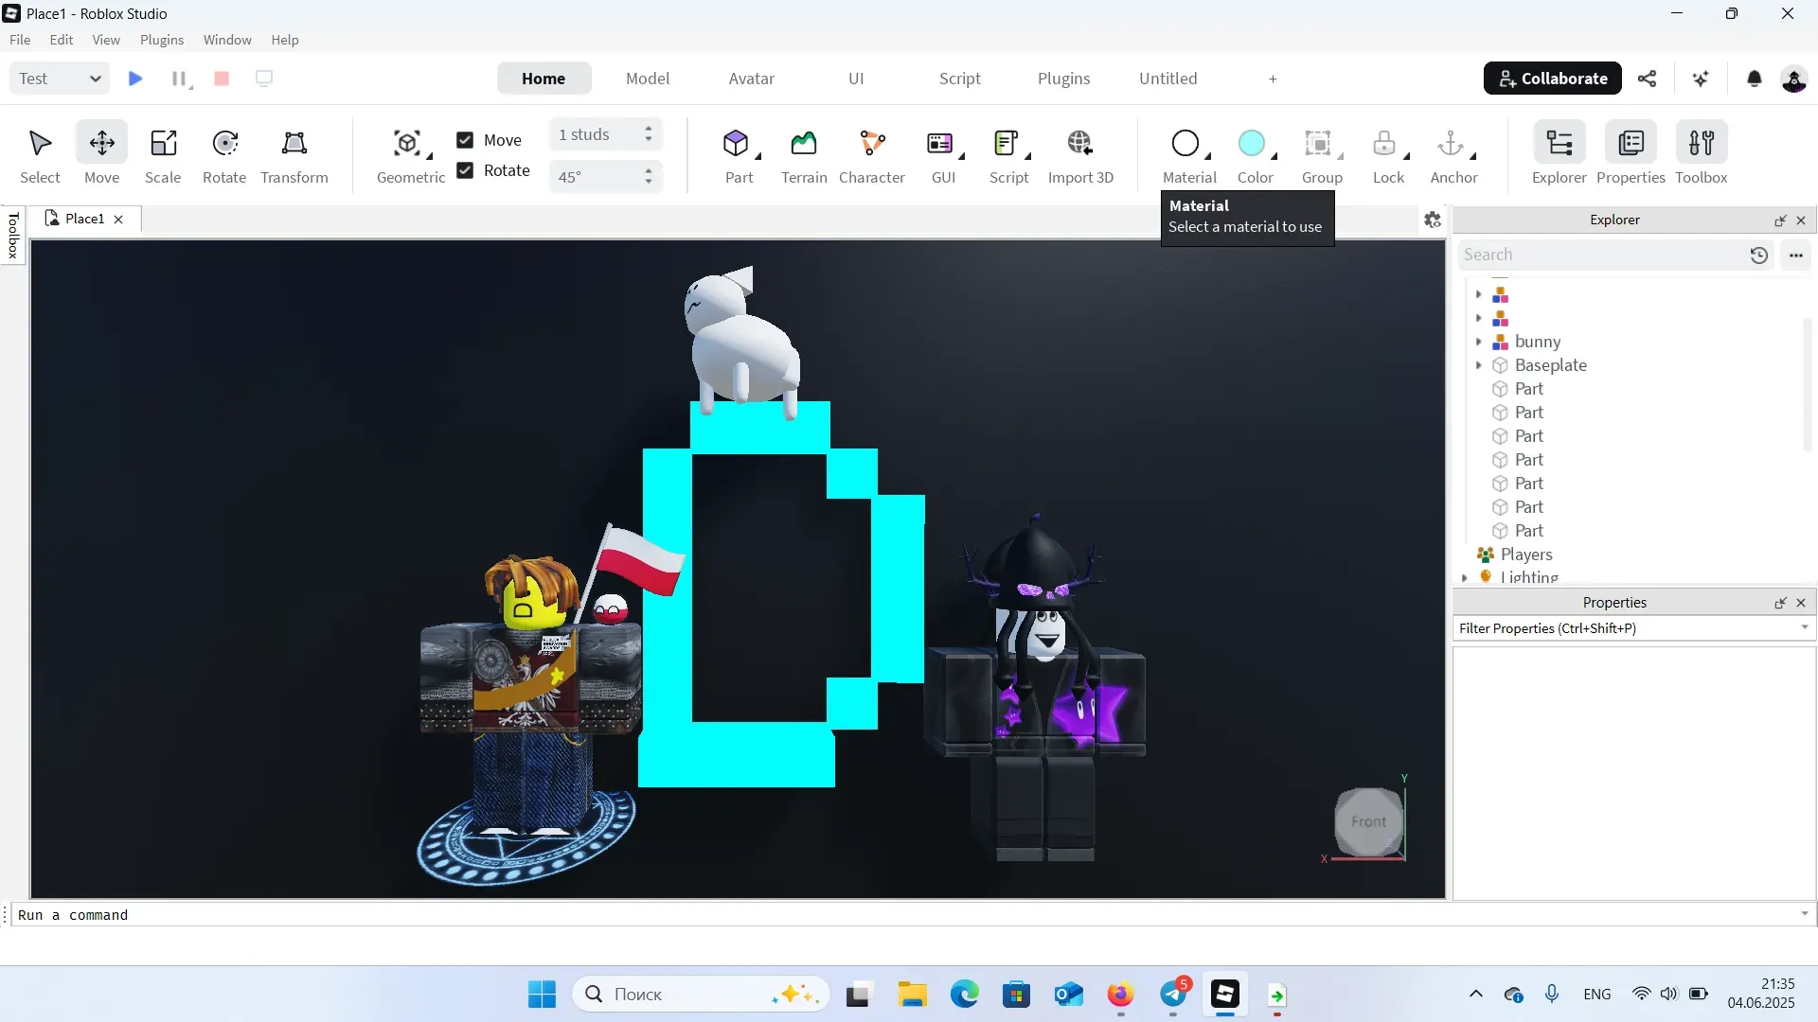Open the File menu
This screenshot has height=1022, width=1818.
point(20,40)
